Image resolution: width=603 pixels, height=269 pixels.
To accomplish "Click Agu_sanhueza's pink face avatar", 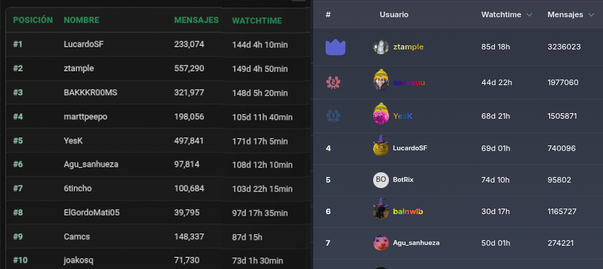I will [381, 243].
